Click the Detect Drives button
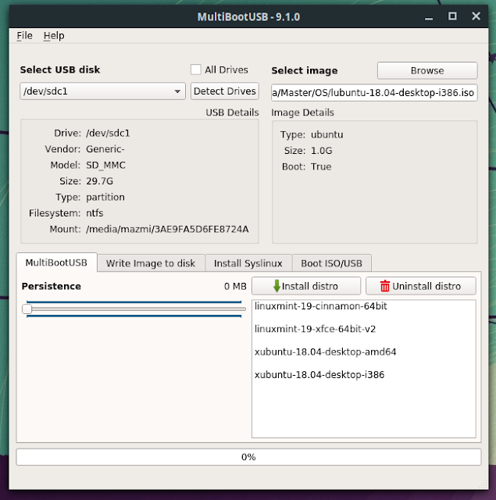 click(225, 91)
